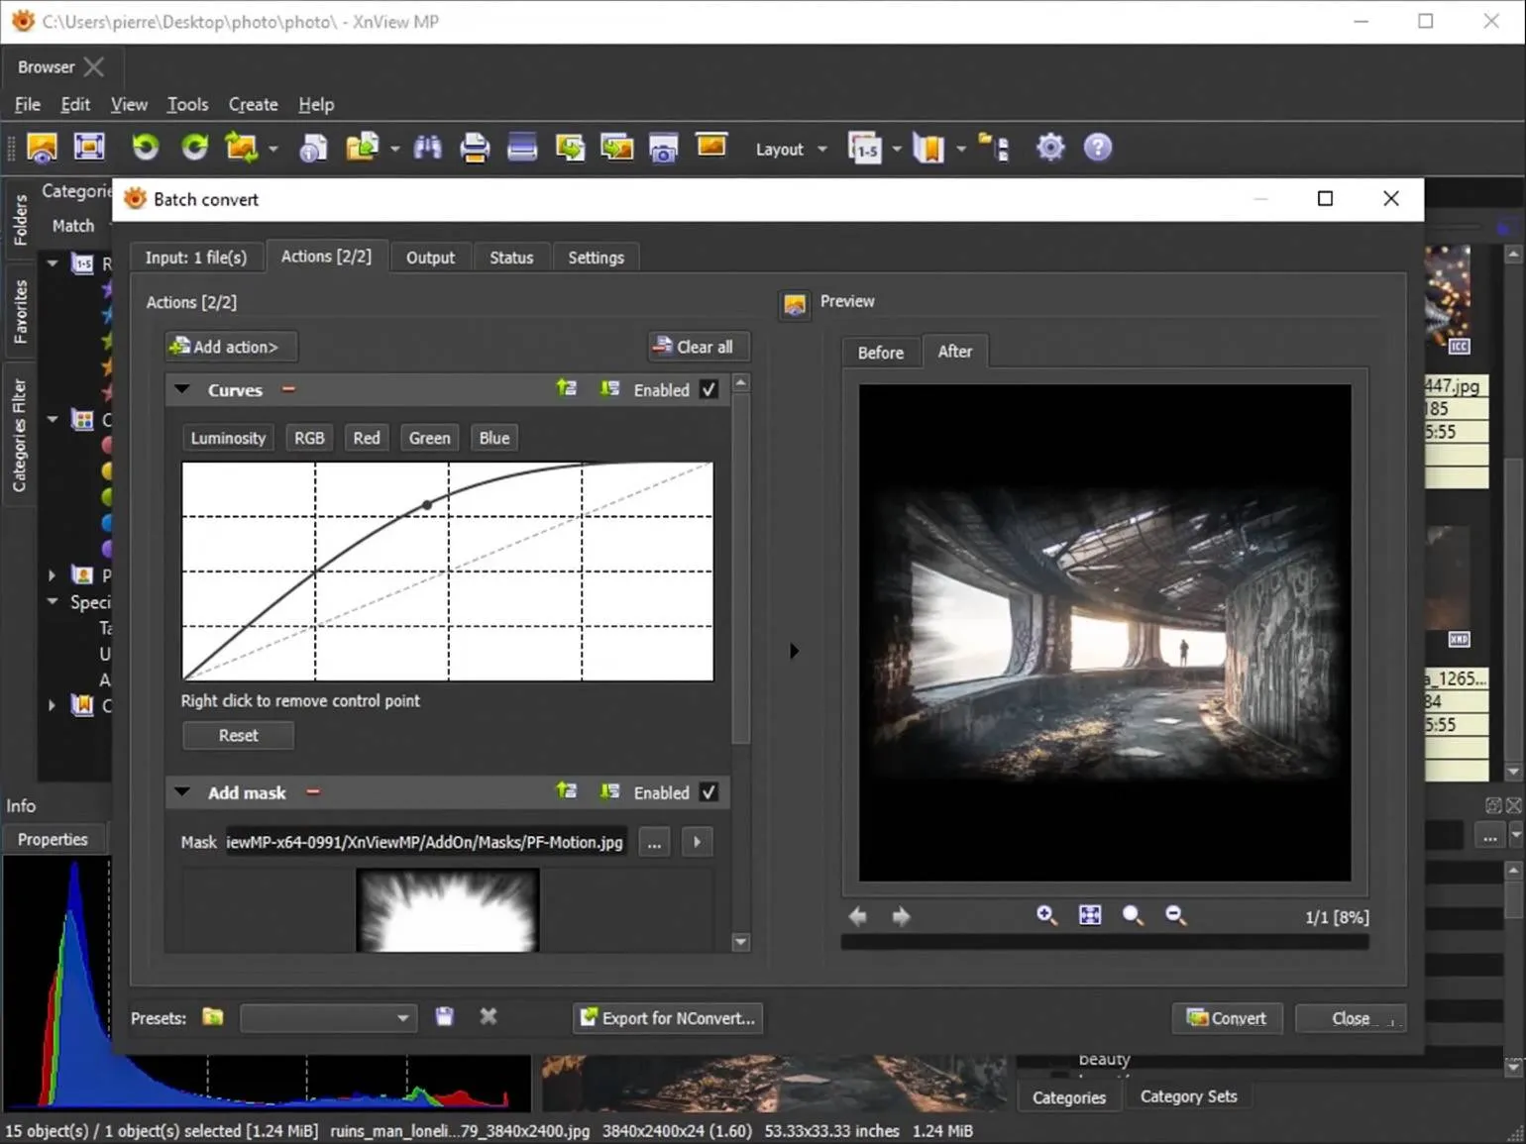Open the Settings gear in main toolbar

[x=1050, y=148]
